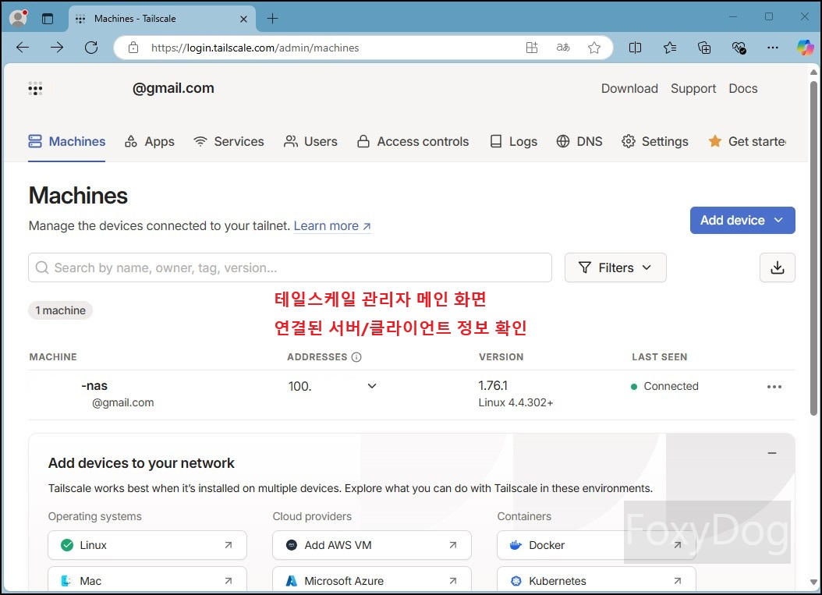The height and width of the screenshot is (595, 822).
Task: Open the Settings tab
Action: coord(655,142)
